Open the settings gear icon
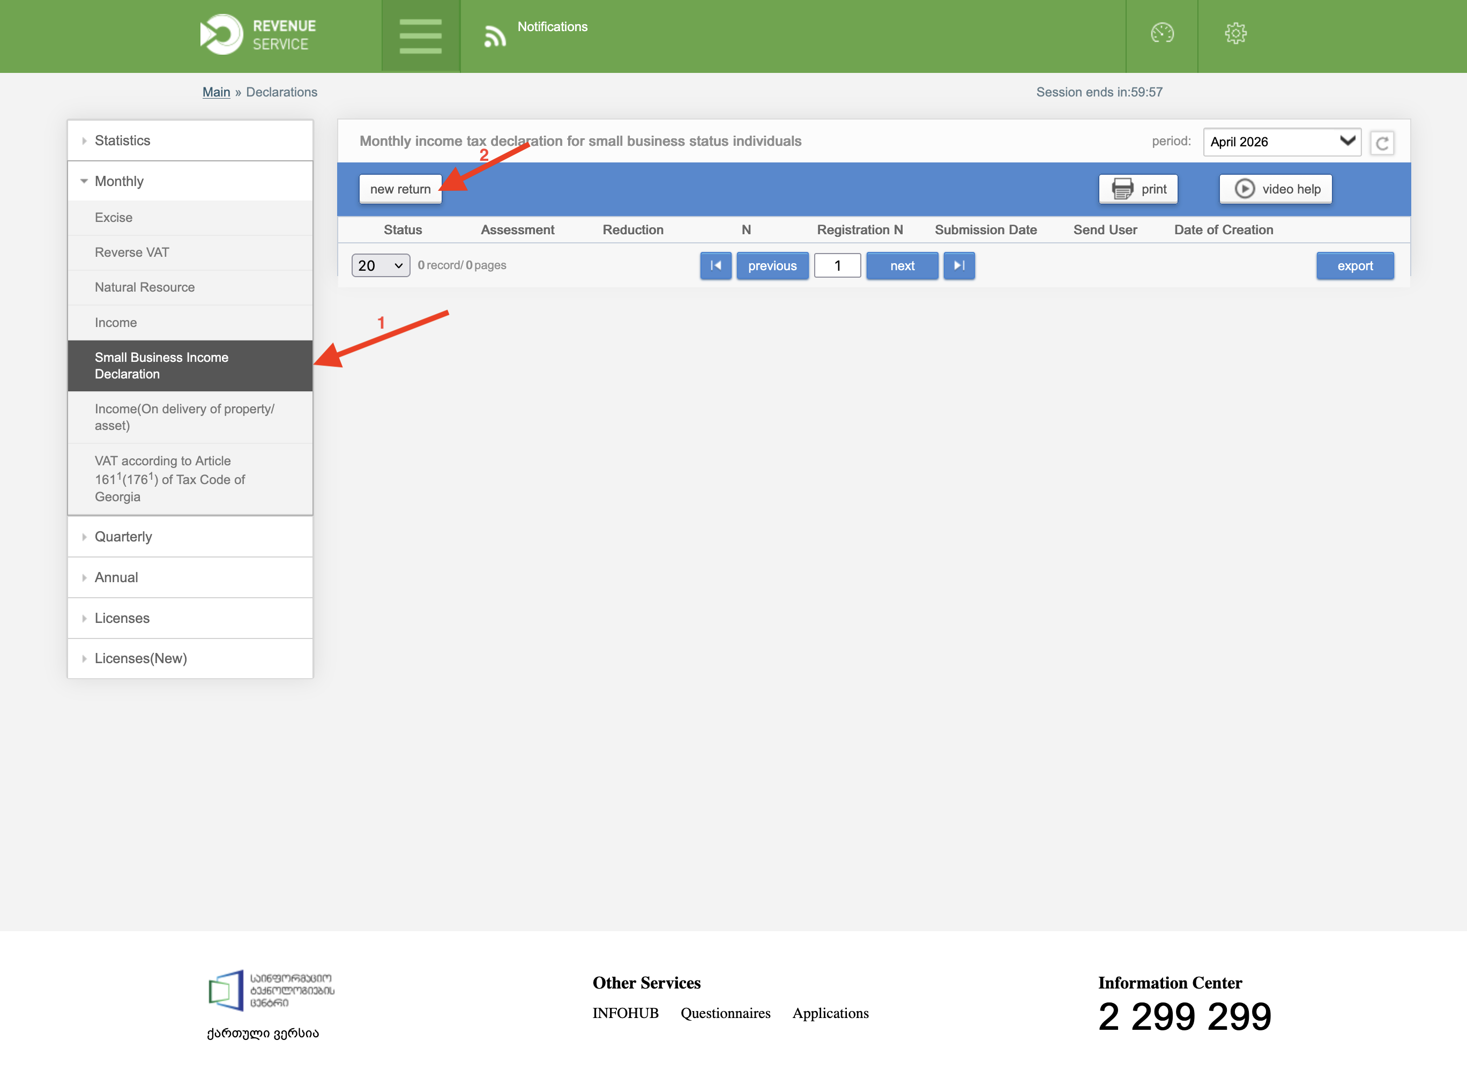 pos(1235,33)
